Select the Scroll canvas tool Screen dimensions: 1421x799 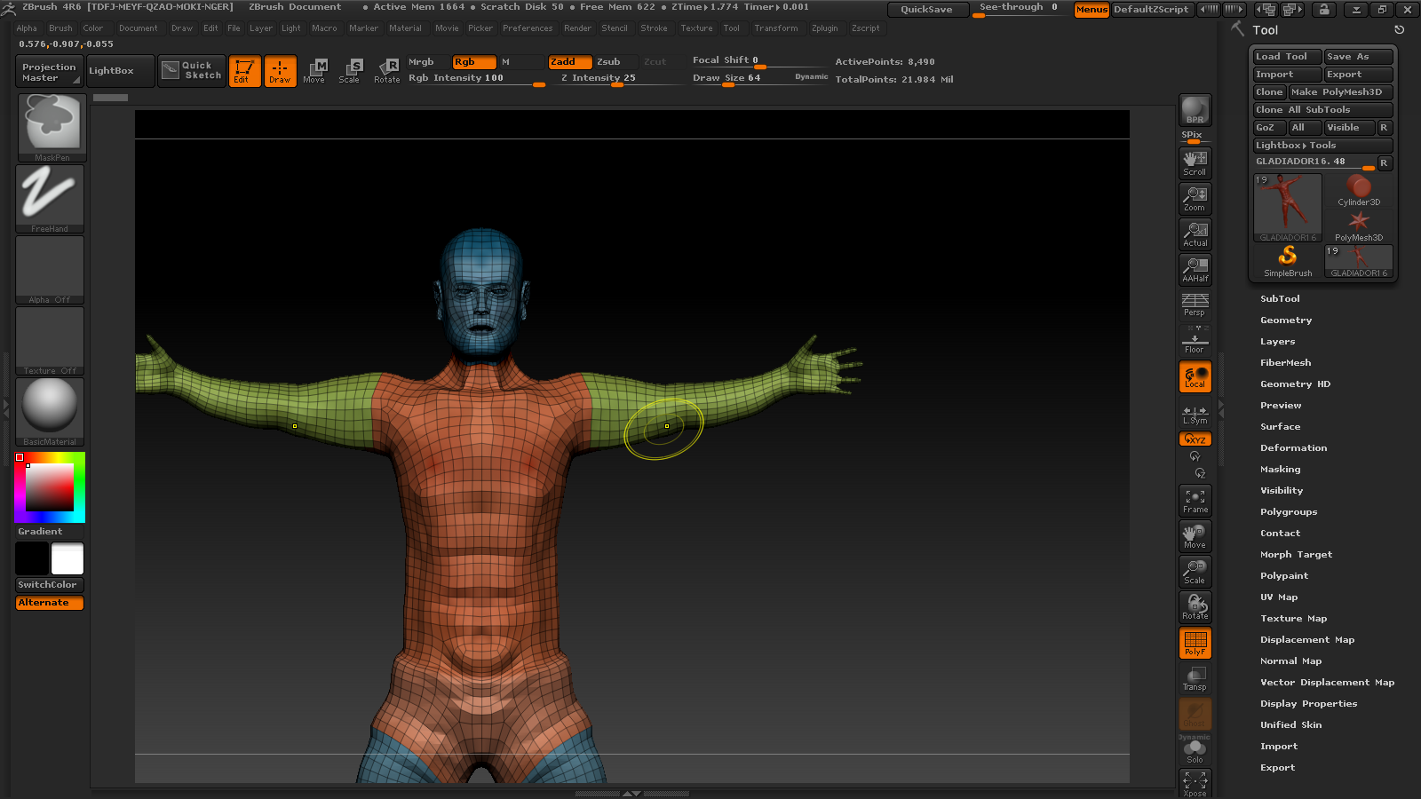[1195, 162]
